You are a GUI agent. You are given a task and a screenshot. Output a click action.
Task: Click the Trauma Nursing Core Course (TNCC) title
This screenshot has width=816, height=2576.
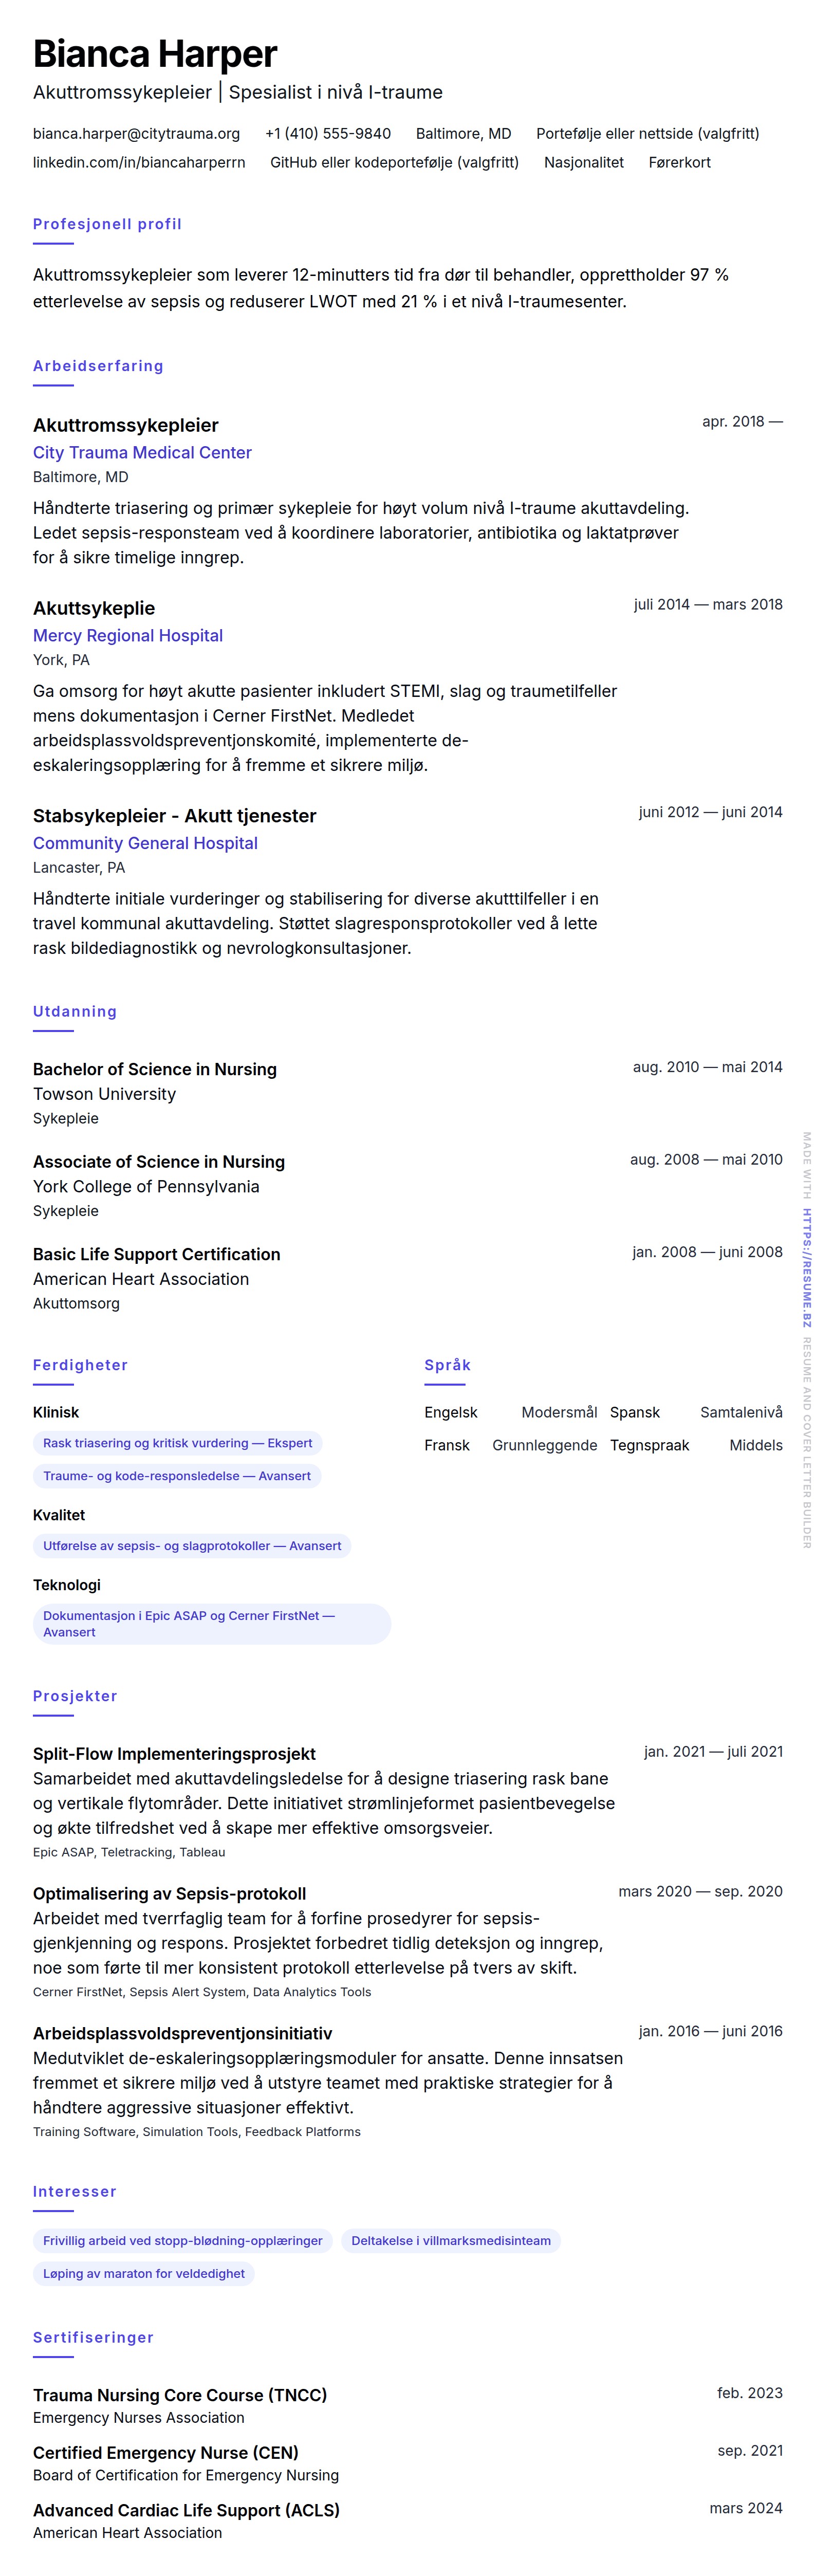pos(180,2395)
